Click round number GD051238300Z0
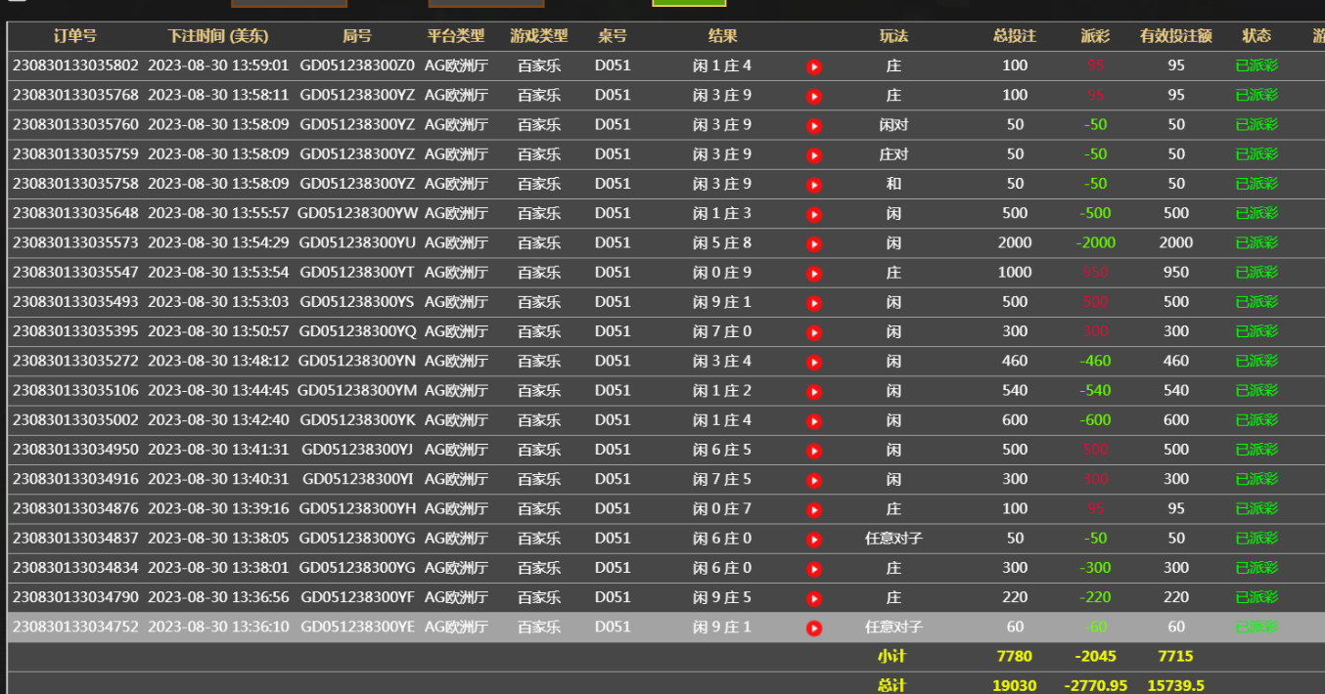 pyautogui.click(x=357, y=65)
